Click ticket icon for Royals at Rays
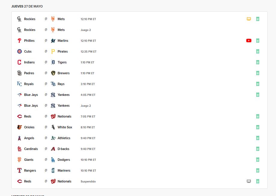Image resolution: width=276 pixels, height=196 pixels. [x=258, y=84]
